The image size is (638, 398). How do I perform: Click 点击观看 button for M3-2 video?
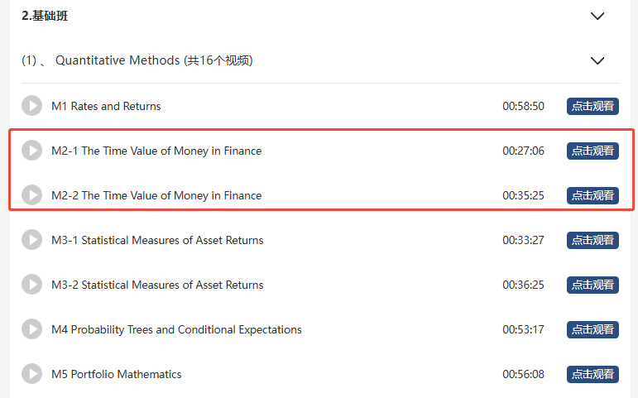click(x=592, y=285)
